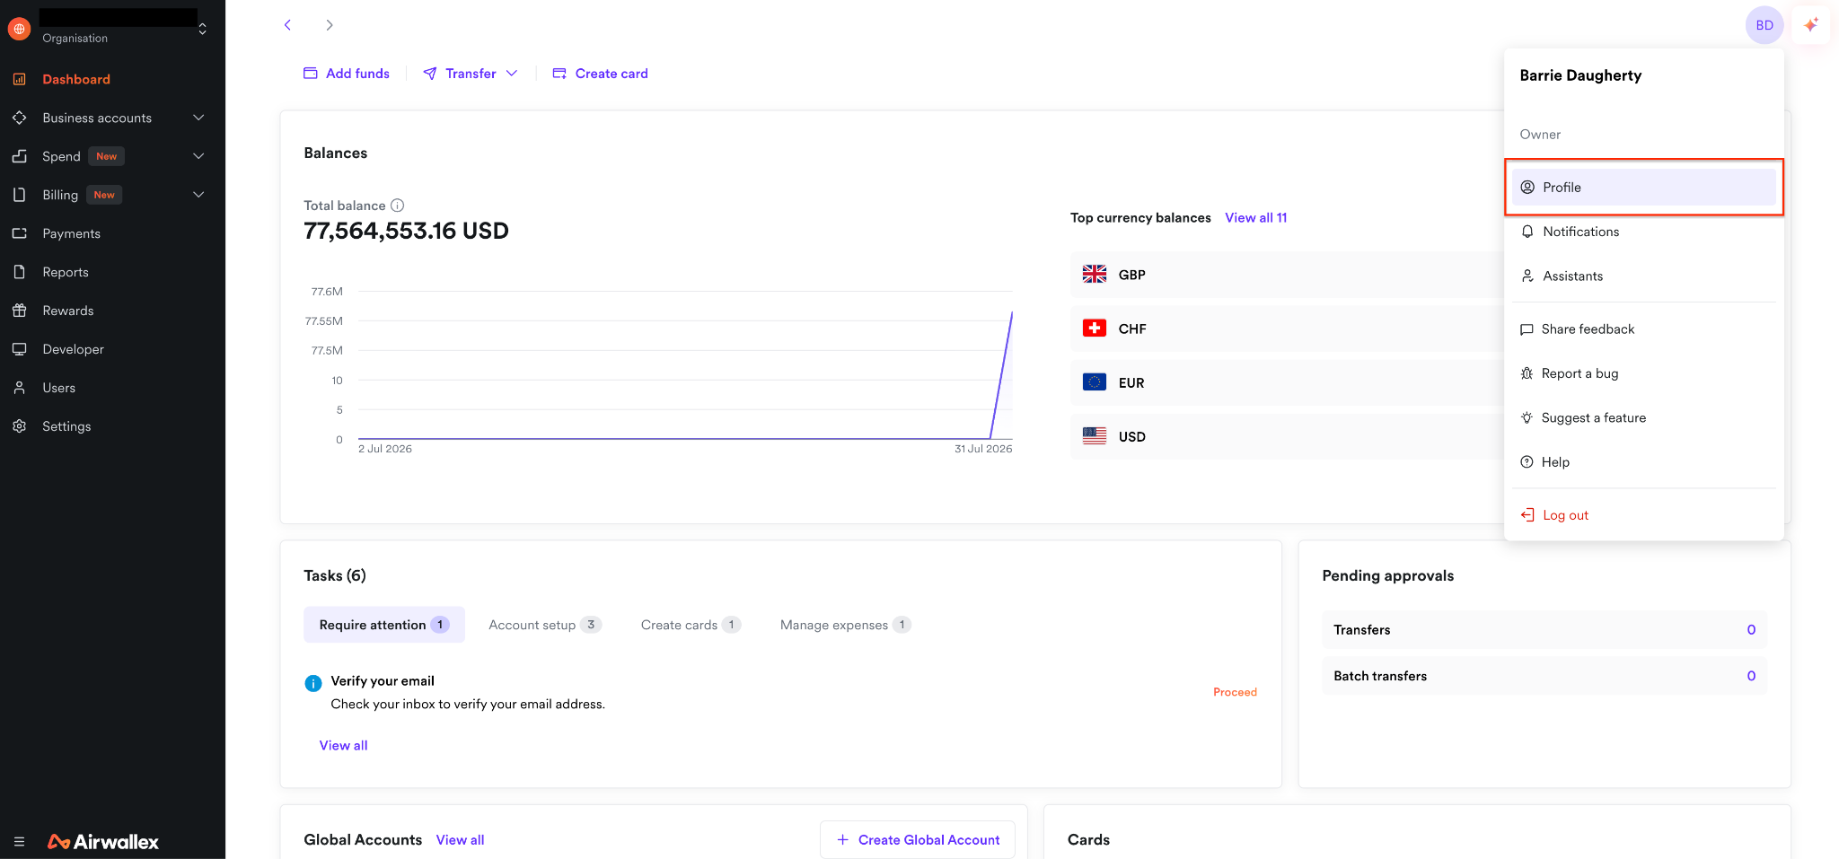Click Create Global Account button
1839x859 pixels.
(918, 840)
